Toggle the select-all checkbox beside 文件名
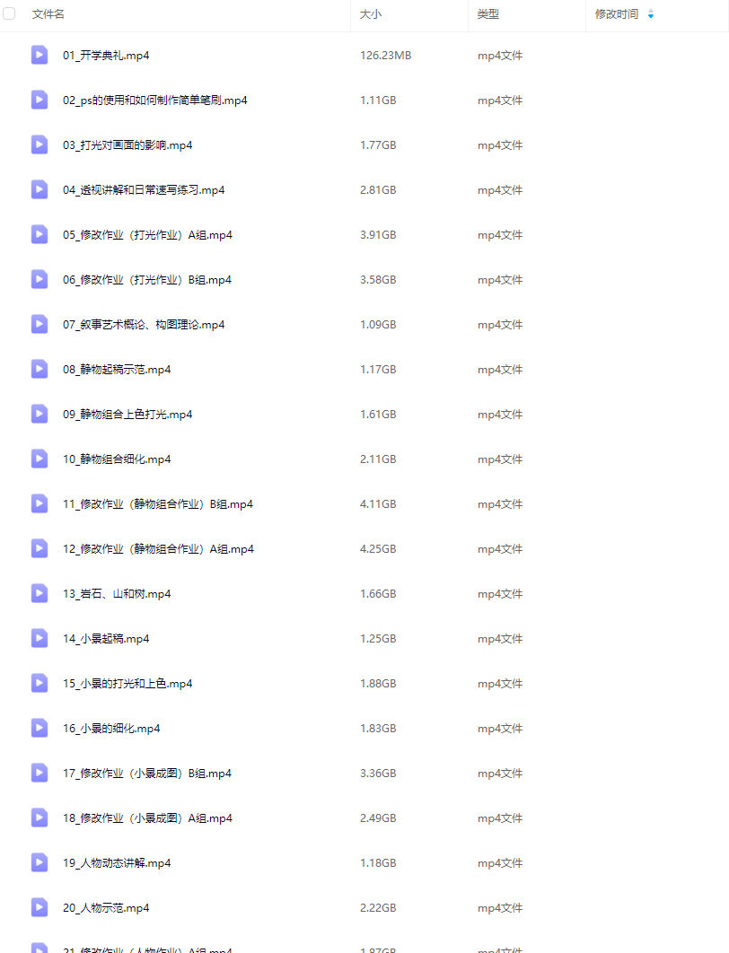 coord(9,13)
